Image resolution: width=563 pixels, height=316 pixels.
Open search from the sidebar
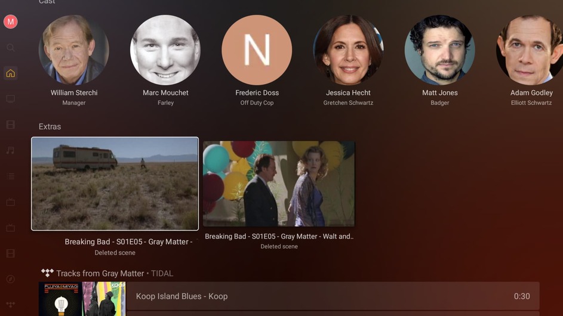(11, 48)
